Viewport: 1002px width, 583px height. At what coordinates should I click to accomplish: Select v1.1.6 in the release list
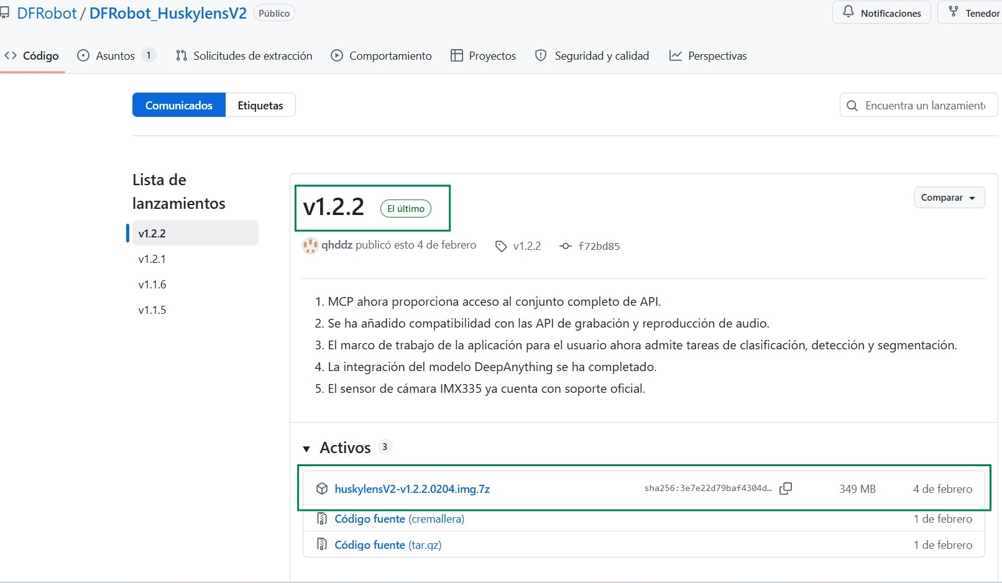[x=195, y=284]
